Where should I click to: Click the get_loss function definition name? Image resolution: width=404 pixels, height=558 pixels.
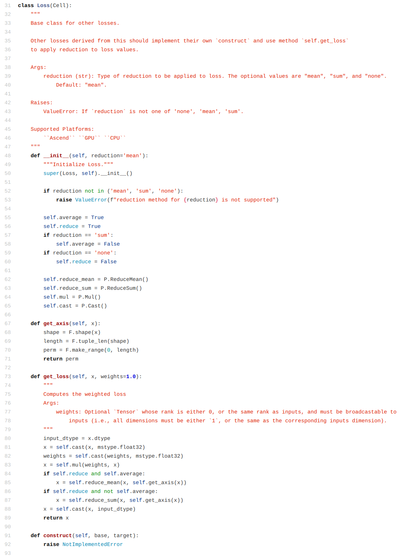pyautogui.click(x=56, y=377)
